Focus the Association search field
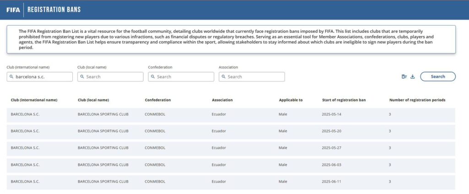This screenshot has width=469, height=194. pyautogui.click(x=251, y=76)
